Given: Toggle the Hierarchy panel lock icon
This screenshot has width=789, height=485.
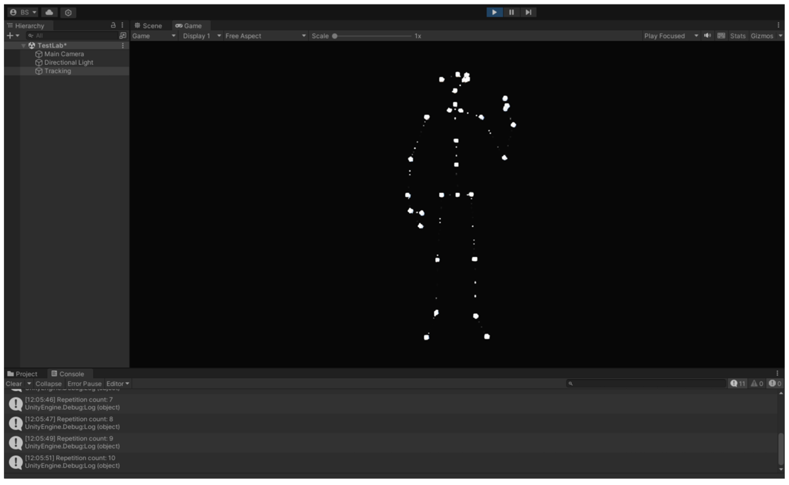Looking at the screenshot, I should tap(113, 25).
